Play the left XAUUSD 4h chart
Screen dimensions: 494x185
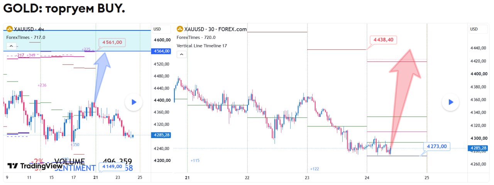(134, 102)
